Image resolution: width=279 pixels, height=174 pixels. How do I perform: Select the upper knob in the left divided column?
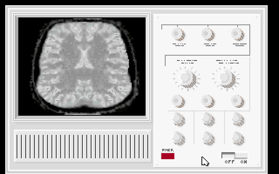click(x=178, y=119)
